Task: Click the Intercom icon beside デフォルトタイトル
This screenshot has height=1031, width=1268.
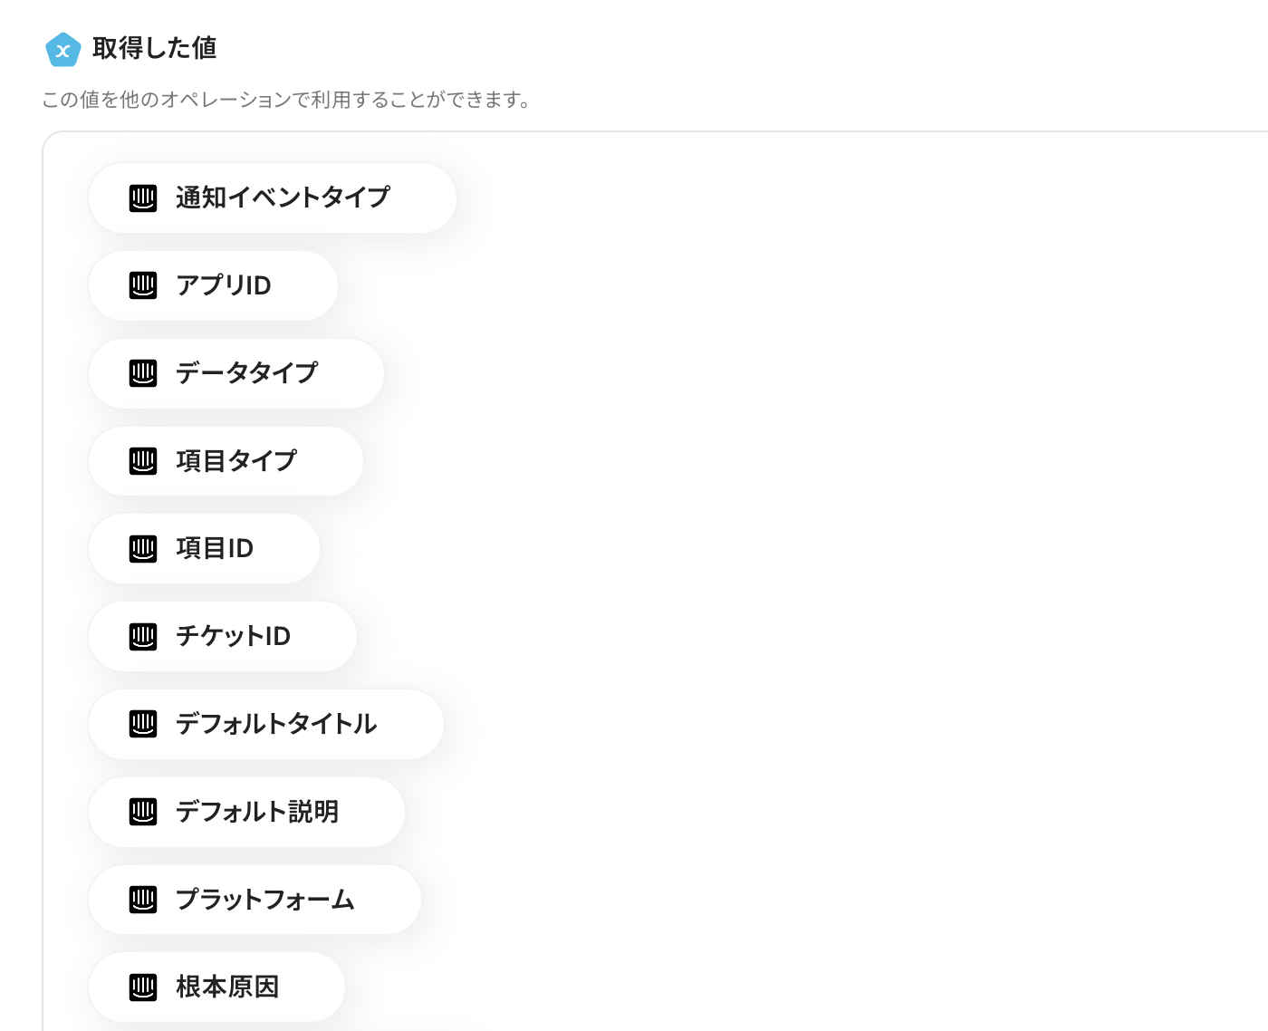Action: (x=143, y=724)
